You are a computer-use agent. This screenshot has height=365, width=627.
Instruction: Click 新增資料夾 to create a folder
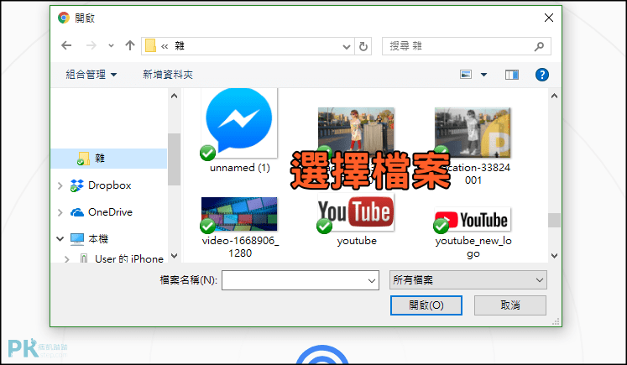point(168,75)
